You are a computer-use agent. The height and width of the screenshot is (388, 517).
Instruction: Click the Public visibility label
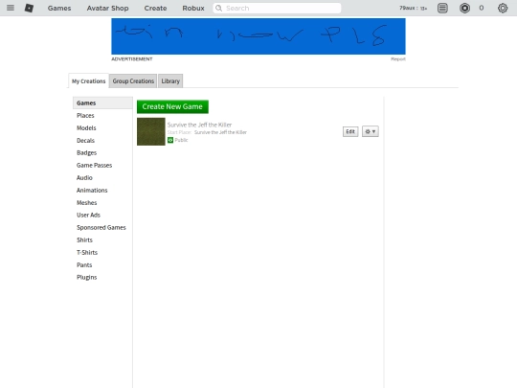pyautogui.click(x=181, y=140)
